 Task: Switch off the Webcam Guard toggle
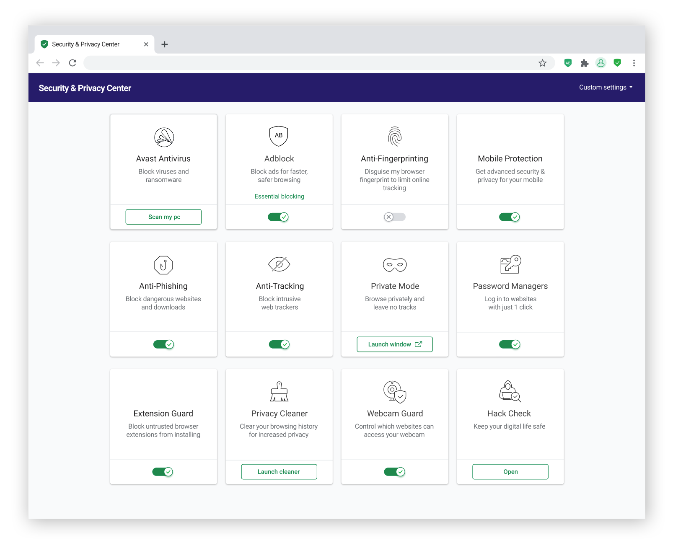(395, 472)
